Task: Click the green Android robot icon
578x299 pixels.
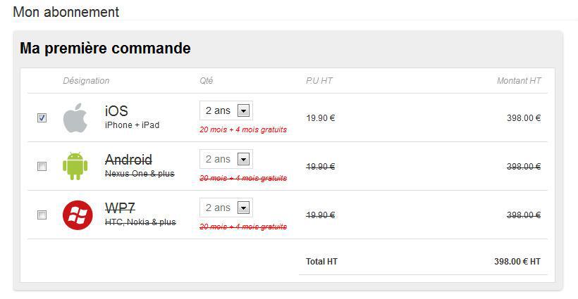Action: 75,166
